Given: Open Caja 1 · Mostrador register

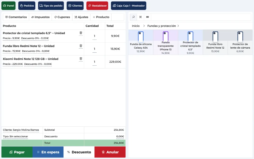Looking at the screenshot, I should tap(129, 6).
